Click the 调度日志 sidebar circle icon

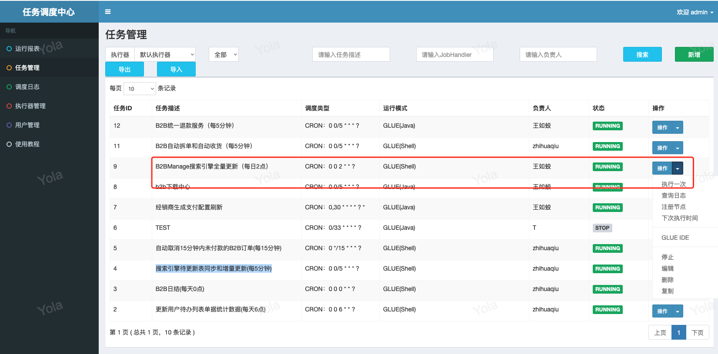point(9,87)
